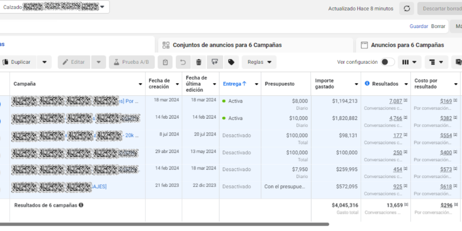The height and width of the screenshot is (231, 462).
Task: Click the Prueba A/B button
Action: [x=132, y=62]
